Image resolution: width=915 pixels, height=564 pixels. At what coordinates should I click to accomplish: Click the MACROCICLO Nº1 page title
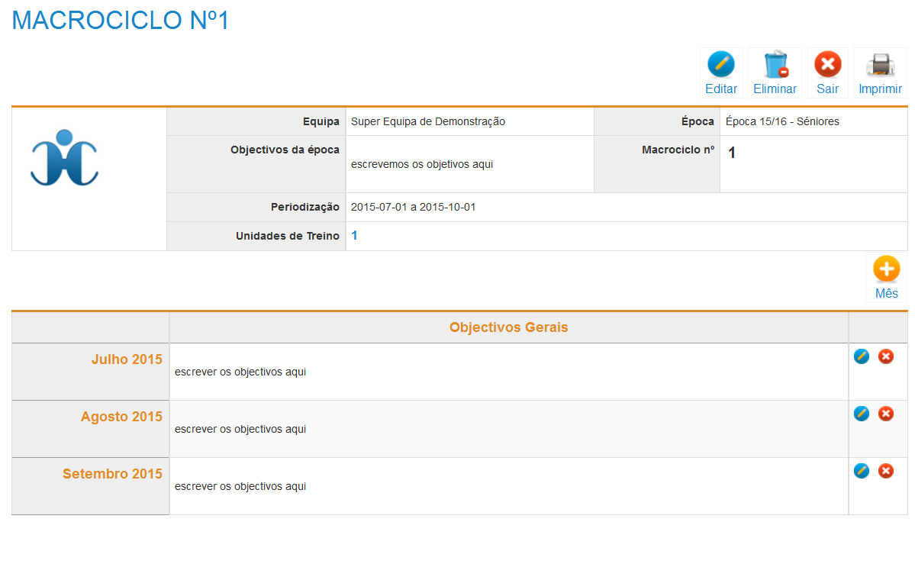[x=121, y=21]
